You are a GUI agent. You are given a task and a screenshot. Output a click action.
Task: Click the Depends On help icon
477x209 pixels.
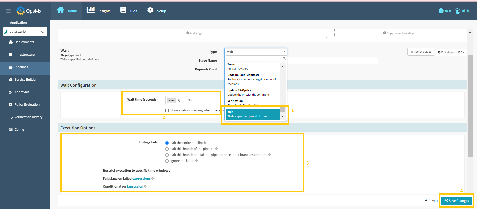pyautogui.click(x=216, y=69)
